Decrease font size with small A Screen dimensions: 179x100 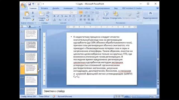(x=69, y=20)
